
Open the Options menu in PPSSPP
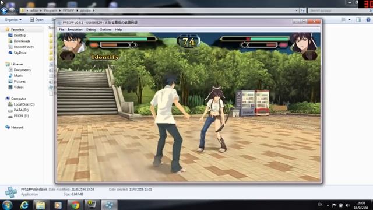(105, 30)
